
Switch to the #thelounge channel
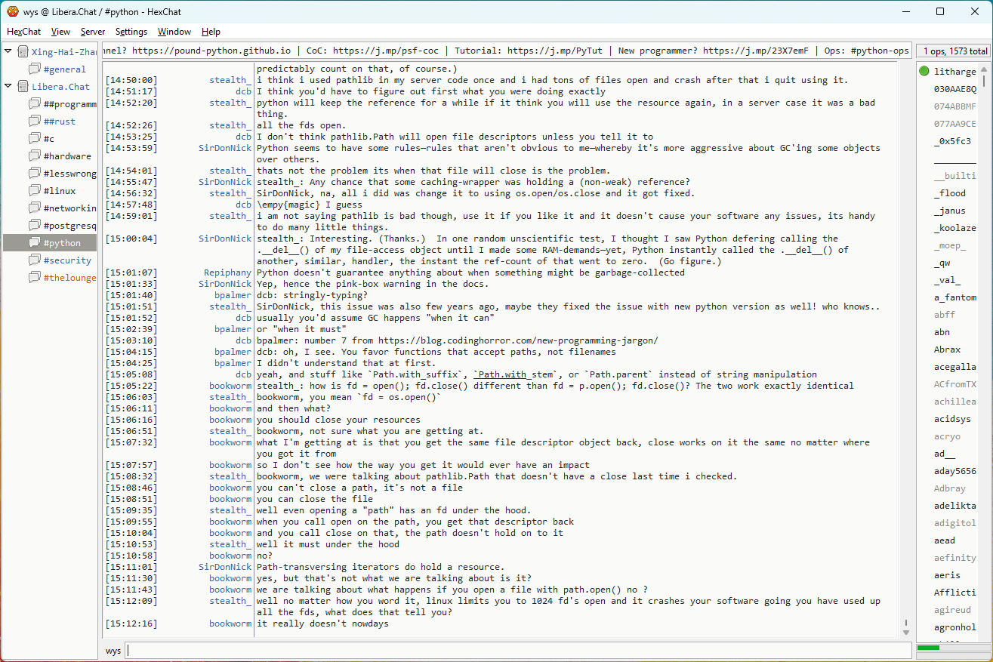69,278
